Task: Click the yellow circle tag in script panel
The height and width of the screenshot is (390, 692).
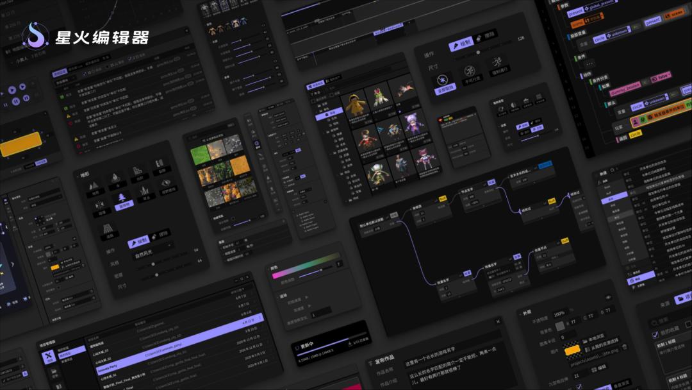Action: (x=636, y=134)
